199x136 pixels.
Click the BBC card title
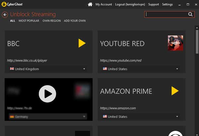tap(13, 44)
